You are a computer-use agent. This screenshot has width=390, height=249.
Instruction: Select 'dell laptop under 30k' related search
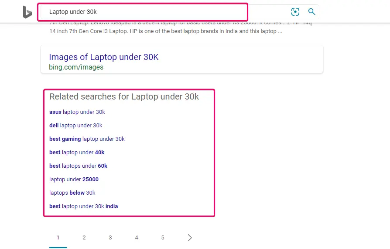point(75,125)
